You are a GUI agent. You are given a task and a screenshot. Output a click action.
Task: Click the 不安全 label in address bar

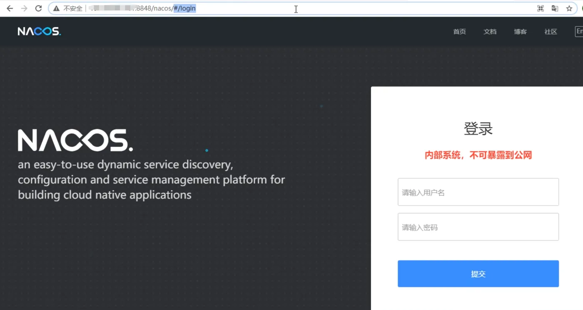point(72,8)
